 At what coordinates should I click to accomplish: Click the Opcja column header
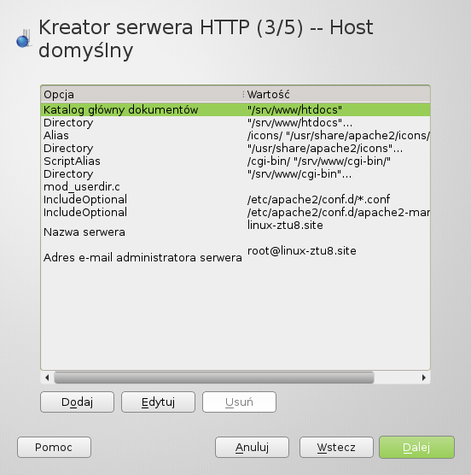142,94
